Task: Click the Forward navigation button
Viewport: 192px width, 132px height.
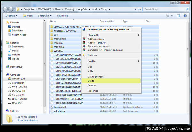Action: 11,9
